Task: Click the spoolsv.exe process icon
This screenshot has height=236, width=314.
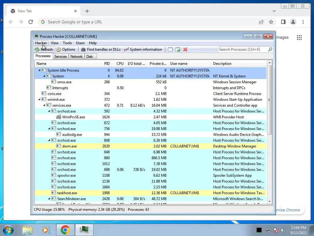Action: pos(54,175)
